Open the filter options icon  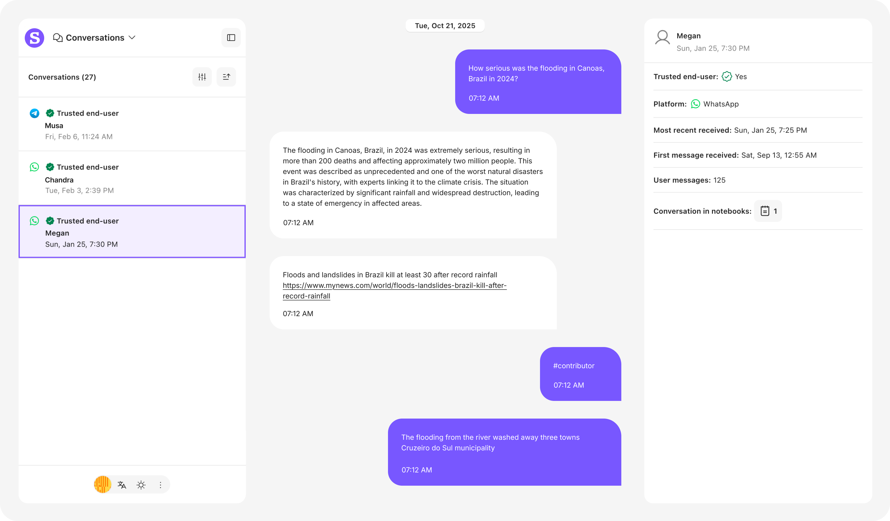202,77
